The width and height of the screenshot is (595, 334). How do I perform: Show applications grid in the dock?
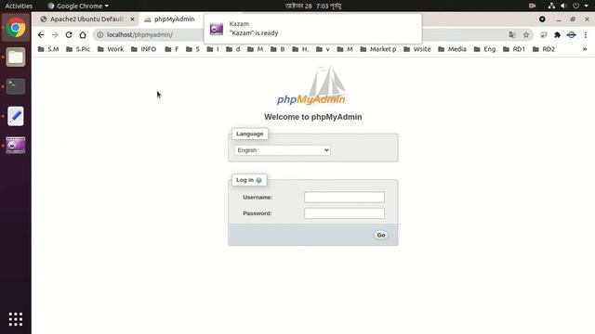coord(16,319)
